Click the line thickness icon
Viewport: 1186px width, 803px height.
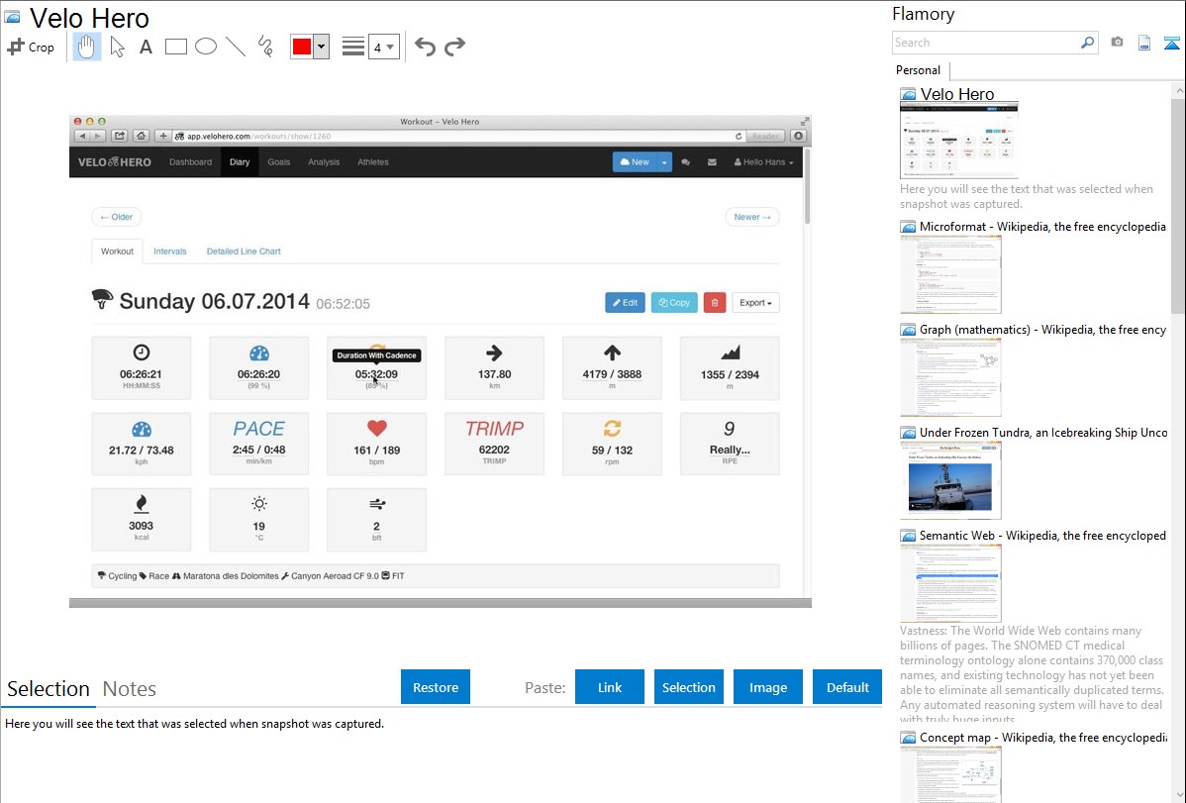pos(352,47)
